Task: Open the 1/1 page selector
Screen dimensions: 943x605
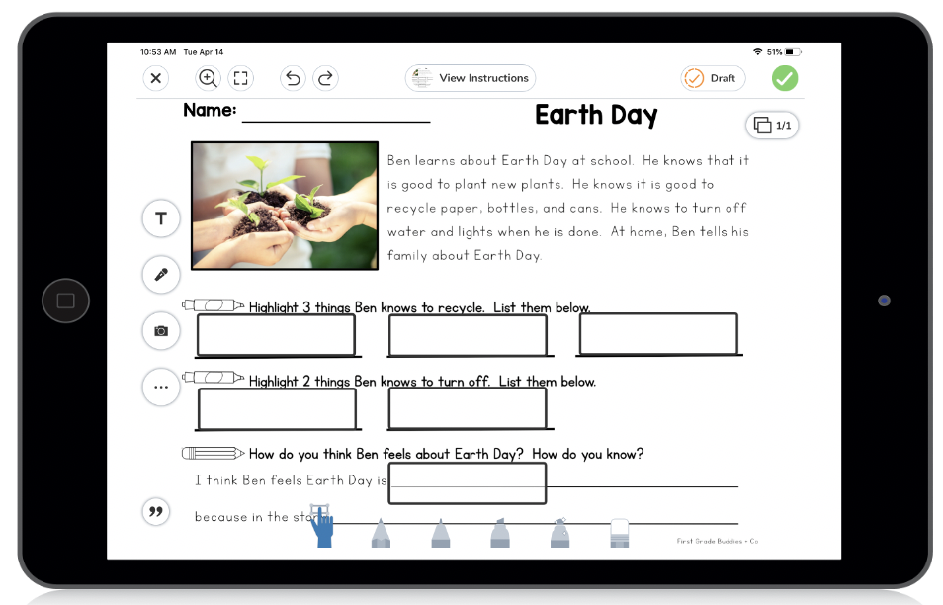Action: point(771,126)
